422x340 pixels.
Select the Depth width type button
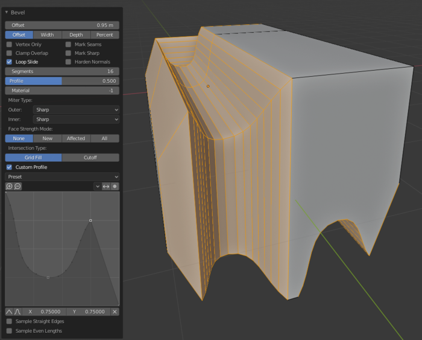coord(76,35)
